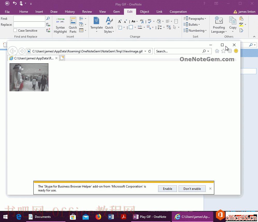Screen dimensions: 258x222
Task: Expand the highlighter color dropdown arrow
Action: pos(245,24)
